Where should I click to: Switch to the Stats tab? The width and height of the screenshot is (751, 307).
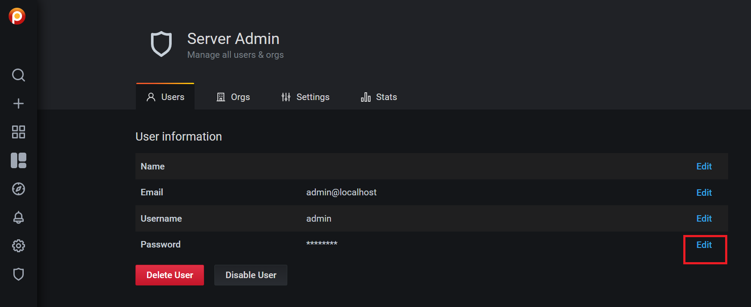(x=379, y=97)
